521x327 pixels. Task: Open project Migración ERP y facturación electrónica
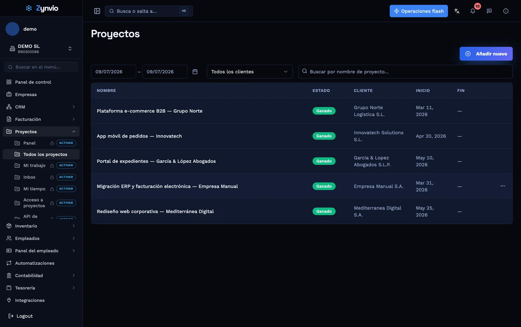(x=167, y=186)
